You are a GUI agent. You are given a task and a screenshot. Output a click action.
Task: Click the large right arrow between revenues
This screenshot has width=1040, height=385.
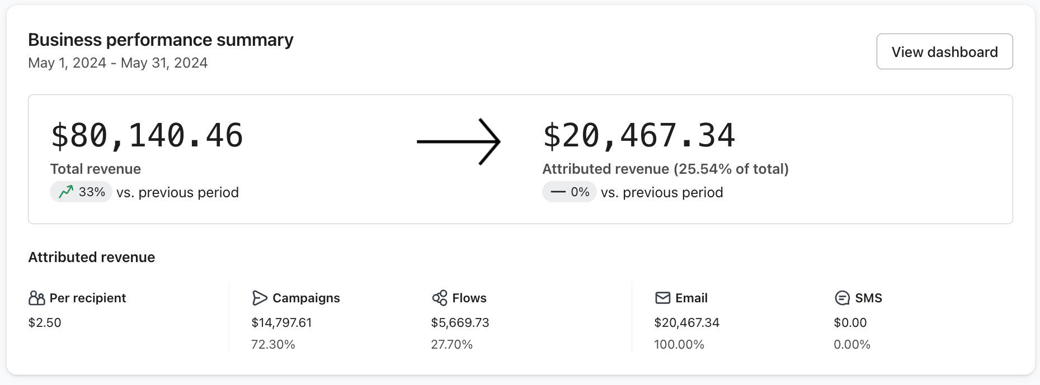[x=458, y=142]
